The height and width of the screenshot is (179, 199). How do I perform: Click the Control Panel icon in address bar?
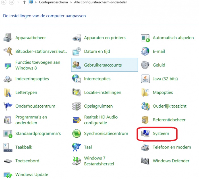point(31,2)
